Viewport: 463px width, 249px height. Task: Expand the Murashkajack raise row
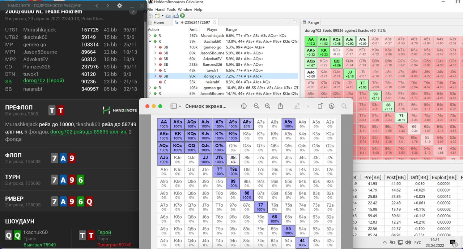pyautogui.click(x=150, y=36)
